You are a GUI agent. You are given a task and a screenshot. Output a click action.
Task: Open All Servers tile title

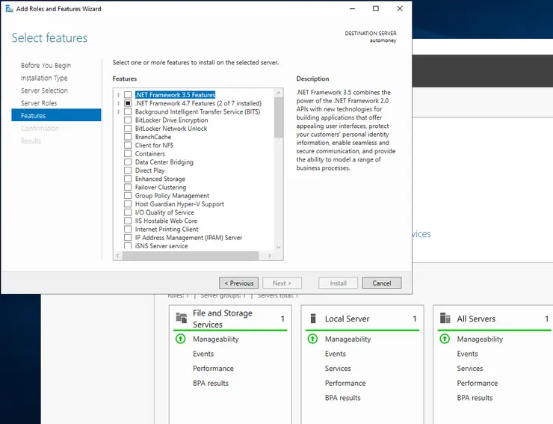(476, 319)
